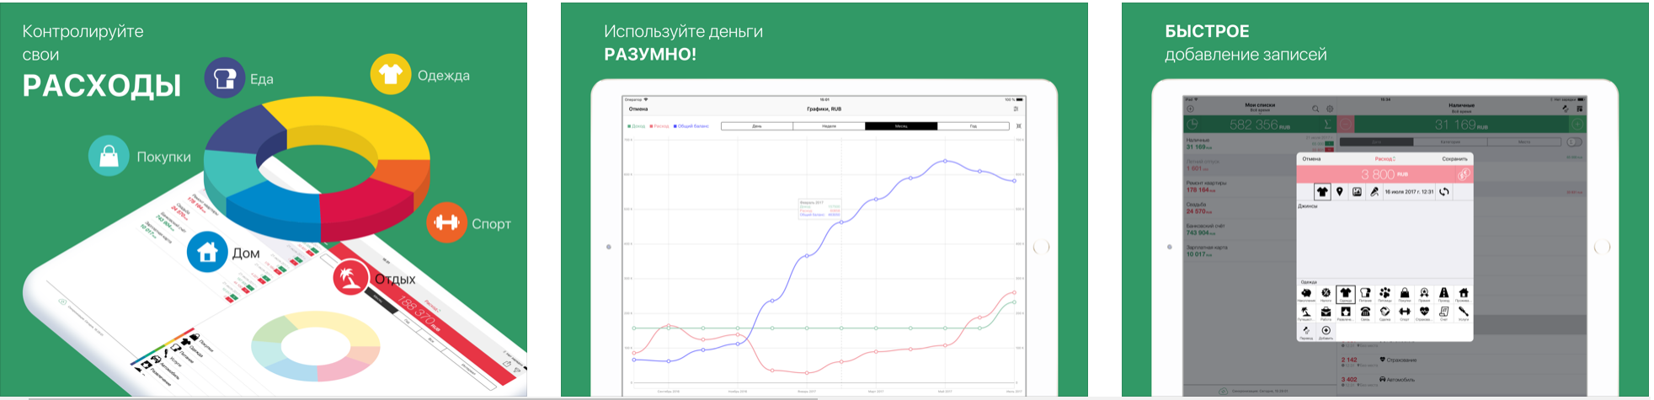The width and height of the screenshot is (1654, 400).
Task: Select the Одежда t-shirt in category grid
Action: pos(1345,294)
